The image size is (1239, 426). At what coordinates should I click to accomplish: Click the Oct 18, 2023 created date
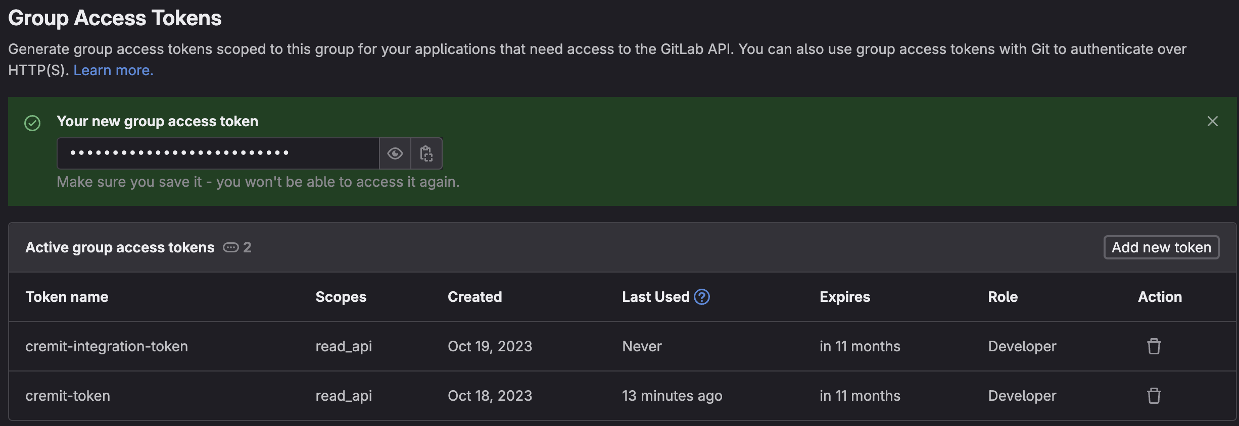(490, 396)
